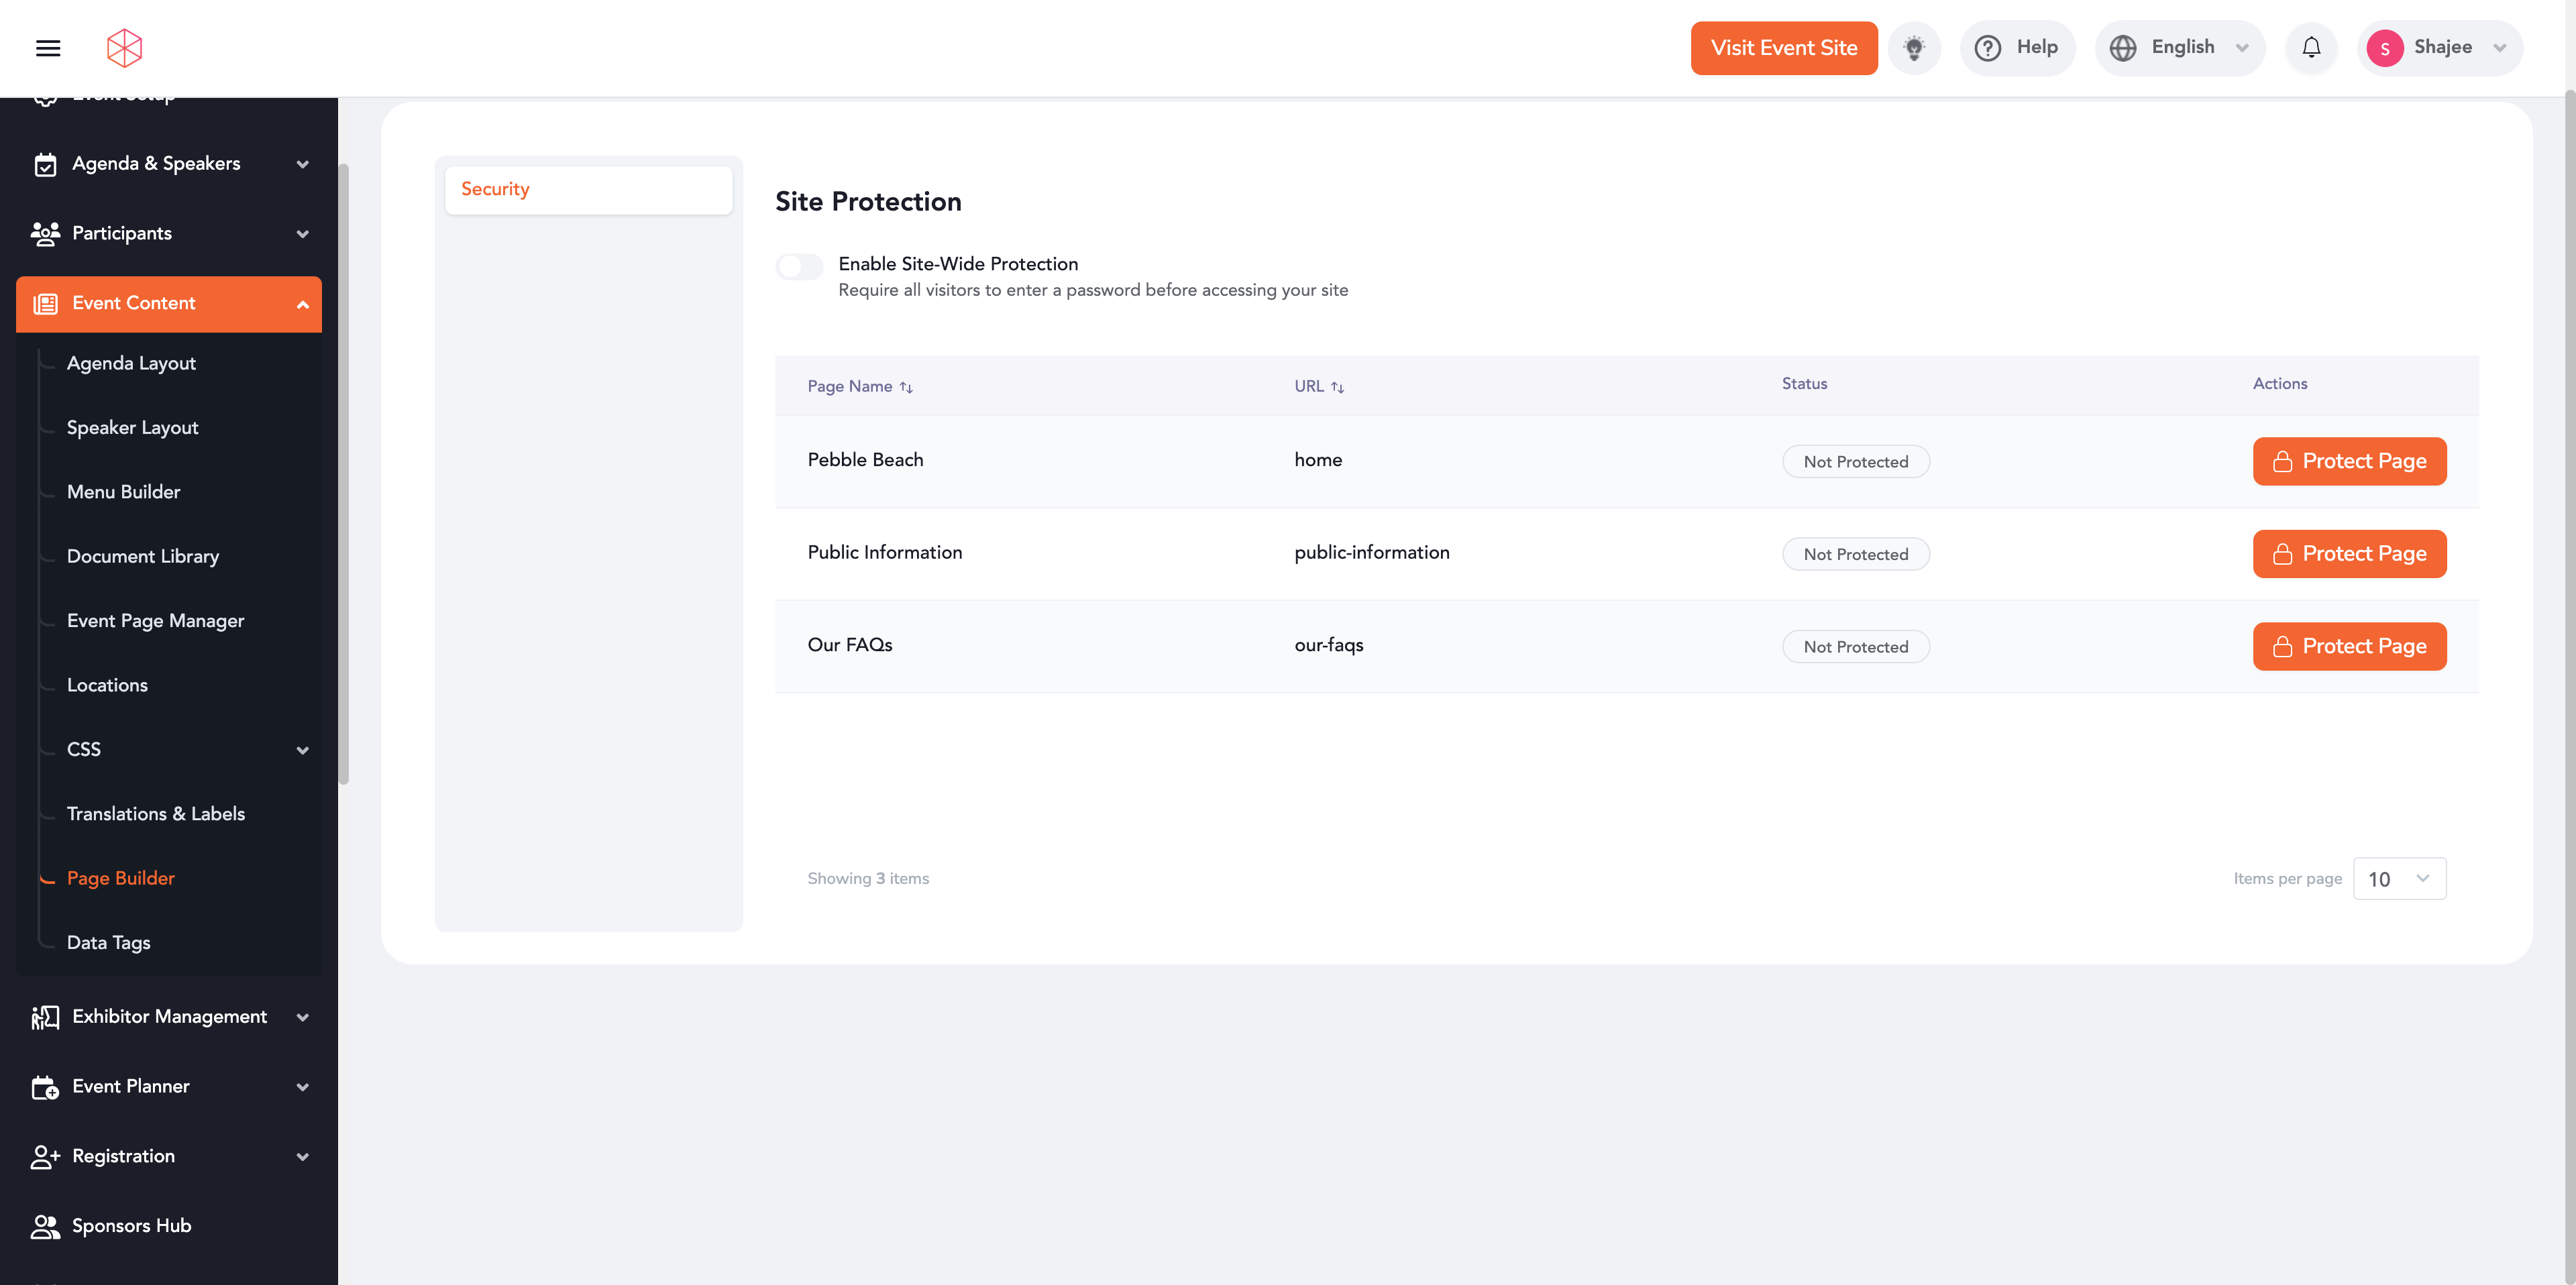
Task: Toggle Enable Site-Wide Protection switch
Action: pos(799,266)
